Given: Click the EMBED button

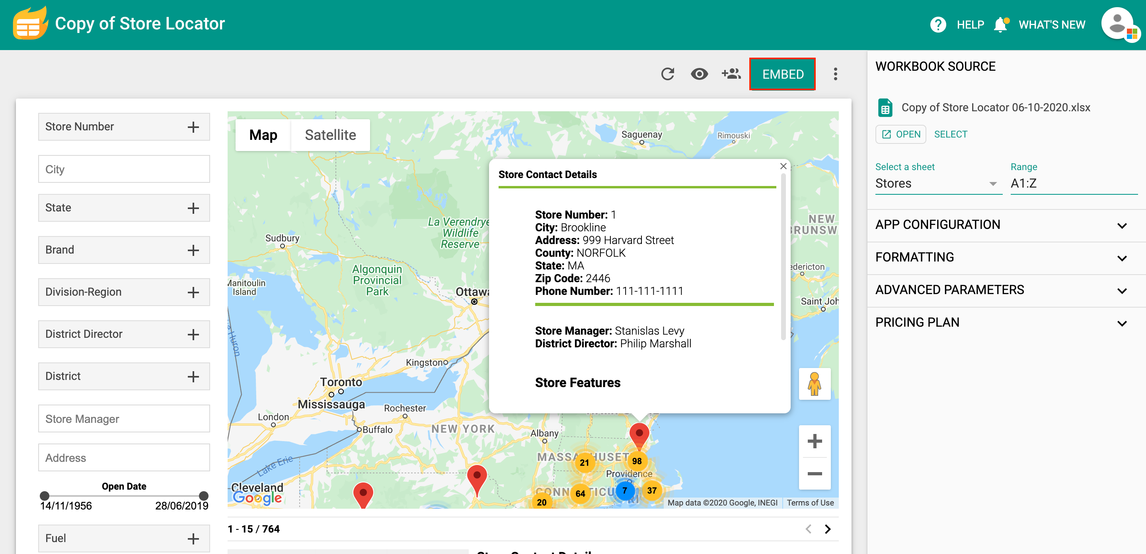Looking at the screenshot, I should pyautogui.click(x=783, y=74).
